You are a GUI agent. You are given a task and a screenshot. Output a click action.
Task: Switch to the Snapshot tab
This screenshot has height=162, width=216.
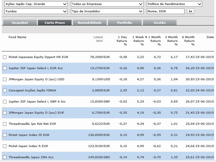coord(20,23)
